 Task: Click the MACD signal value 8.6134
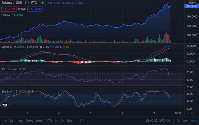coord(64,47)
